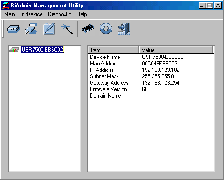Click the configure pencil-and-notepad toolbar icon
The height and width of the screenshot is (180, 224).
49,29
